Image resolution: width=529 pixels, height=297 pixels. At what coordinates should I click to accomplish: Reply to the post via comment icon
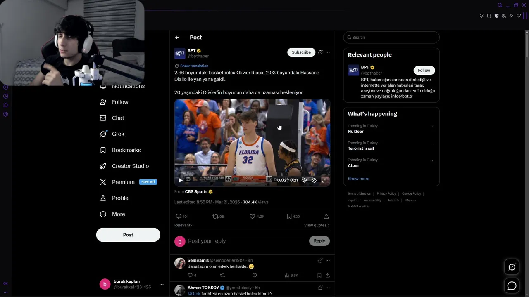tap(182, 217)
